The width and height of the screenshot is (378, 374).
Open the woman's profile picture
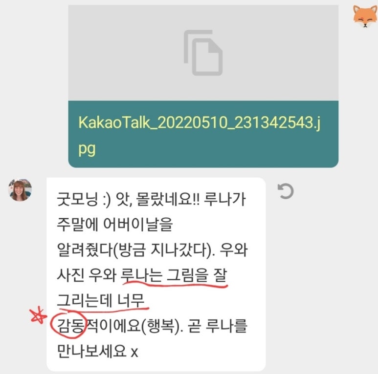(20, 190)
